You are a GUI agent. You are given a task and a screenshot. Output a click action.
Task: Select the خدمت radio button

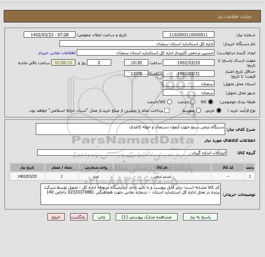pyautogui.click(x=193, y=102)
